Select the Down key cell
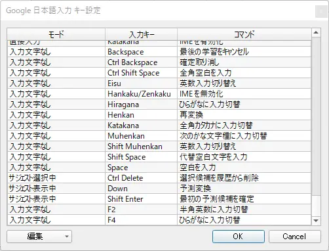This screenshot has width=329, height=251. coord(141,189)
